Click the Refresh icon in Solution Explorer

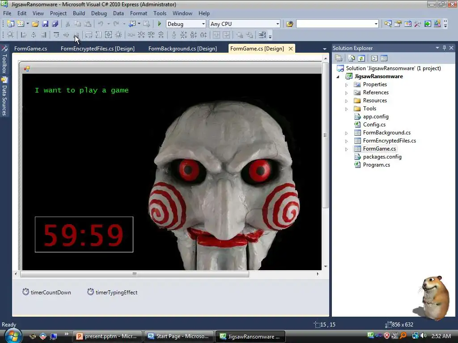click(x=361, y=59)
